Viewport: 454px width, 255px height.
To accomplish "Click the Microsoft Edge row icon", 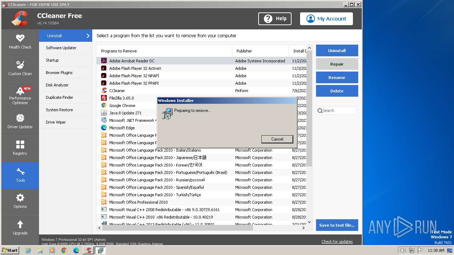I will pos(104,127).
